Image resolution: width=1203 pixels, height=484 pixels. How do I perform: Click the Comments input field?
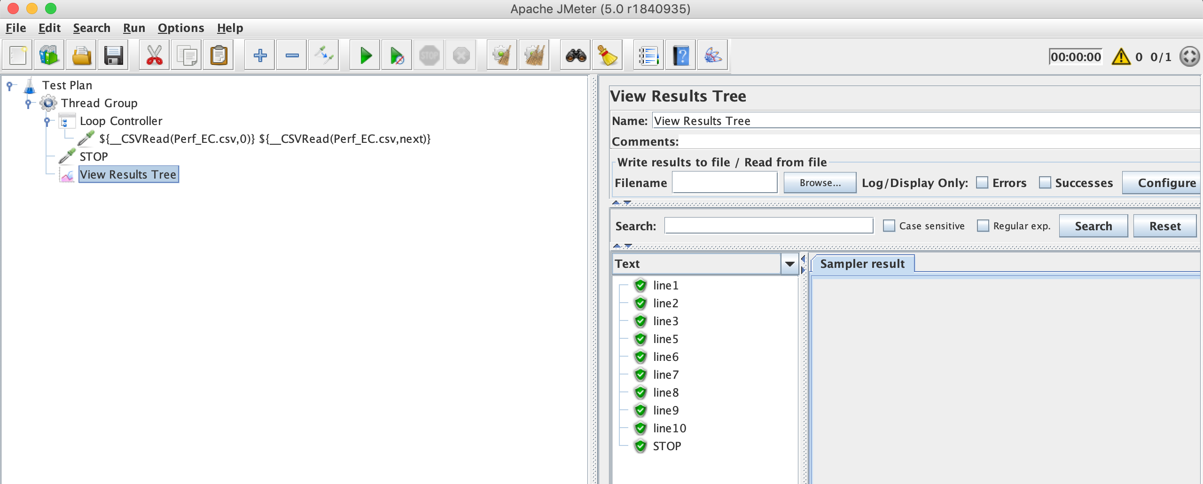(x=939, y=141)
